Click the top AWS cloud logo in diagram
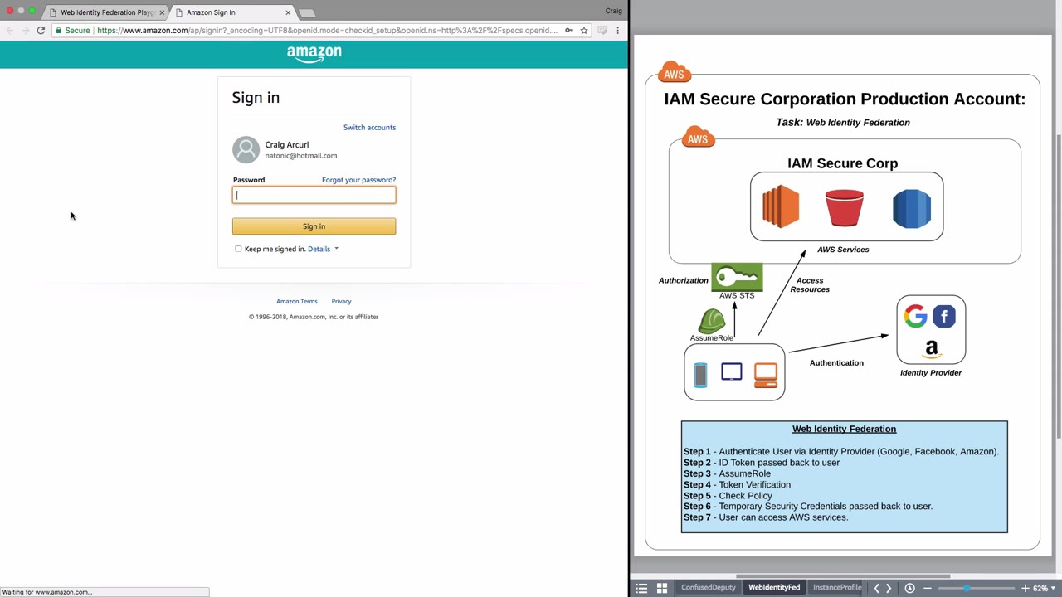The width and height of the screenshot is (1062, 597). (x=674, y=72)
